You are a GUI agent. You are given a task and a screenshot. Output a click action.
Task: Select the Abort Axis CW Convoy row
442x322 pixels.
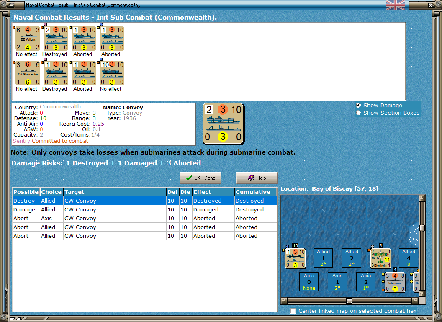click(x=144, y=218)
